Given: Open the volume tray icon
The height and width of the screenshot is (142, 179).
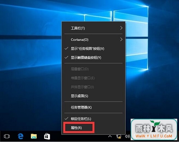Looking at the screenshot, I should (127, 136).
